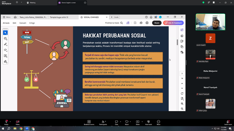This screenshot has height=131, width=234.
Task: Go to next page with down chevron
Action: [x=182, y=88]
